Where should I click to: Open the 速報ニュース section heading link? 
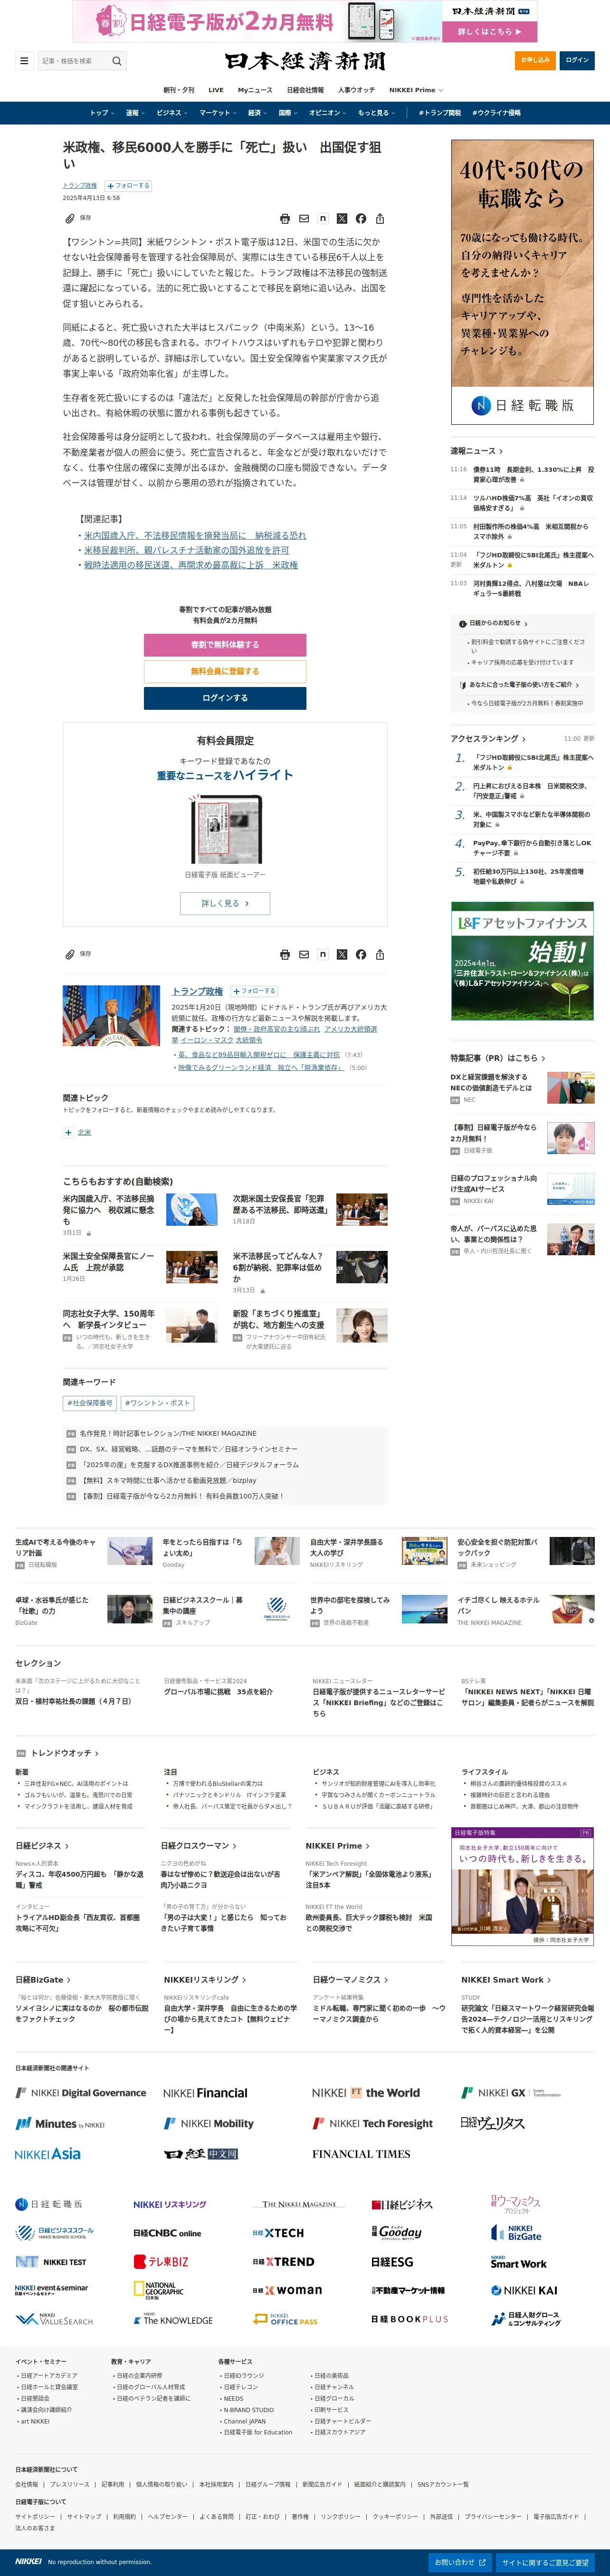pyautogui.click(x=476, y=452)
